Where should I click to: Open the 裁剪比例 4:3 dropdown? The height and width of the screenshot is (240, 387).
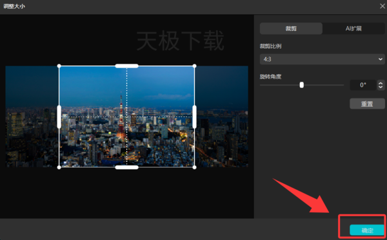point(322,59)
